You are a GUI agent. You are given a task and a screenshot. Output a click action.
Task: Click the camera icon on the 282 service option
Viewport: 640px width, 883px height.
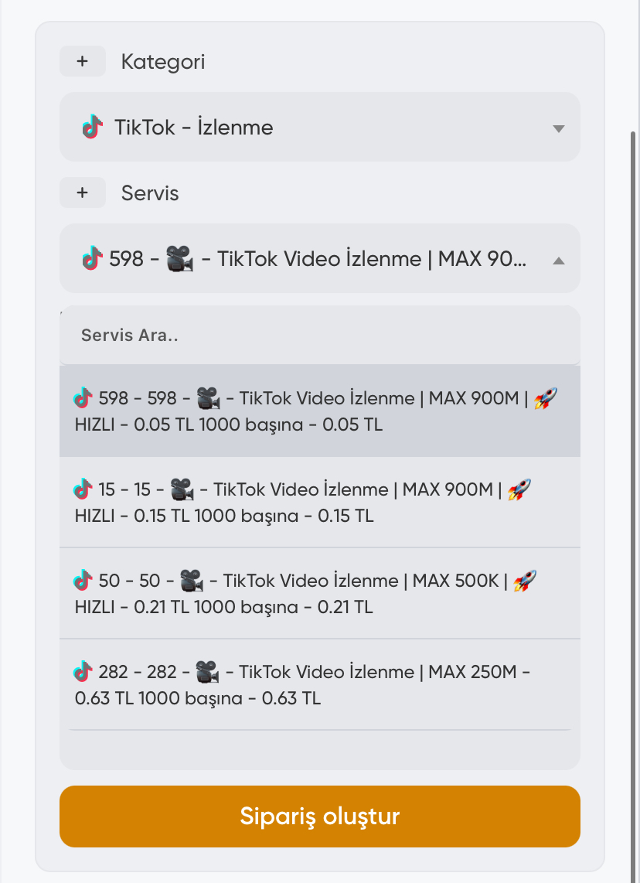coord(207,672)
